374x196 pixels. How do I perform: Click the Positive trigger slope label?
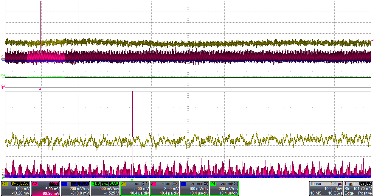tap(365, 193)
